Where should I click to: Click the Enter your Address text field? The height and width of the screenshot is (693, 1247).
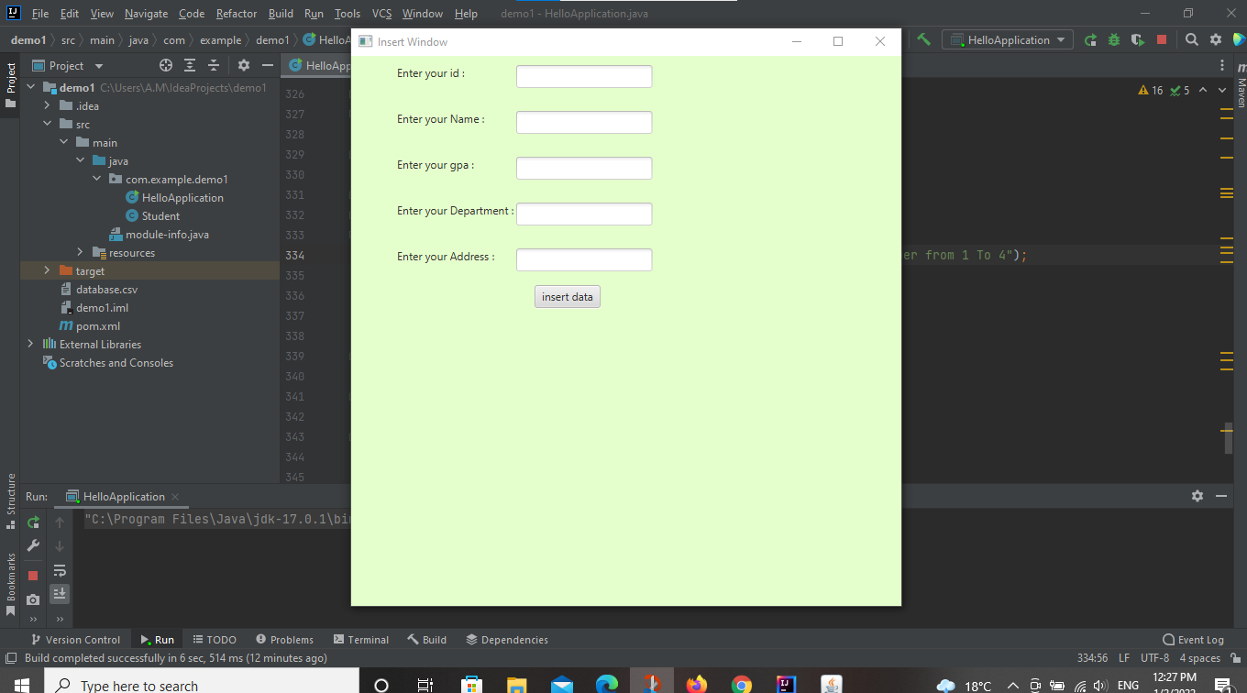(x=584, y=259)
